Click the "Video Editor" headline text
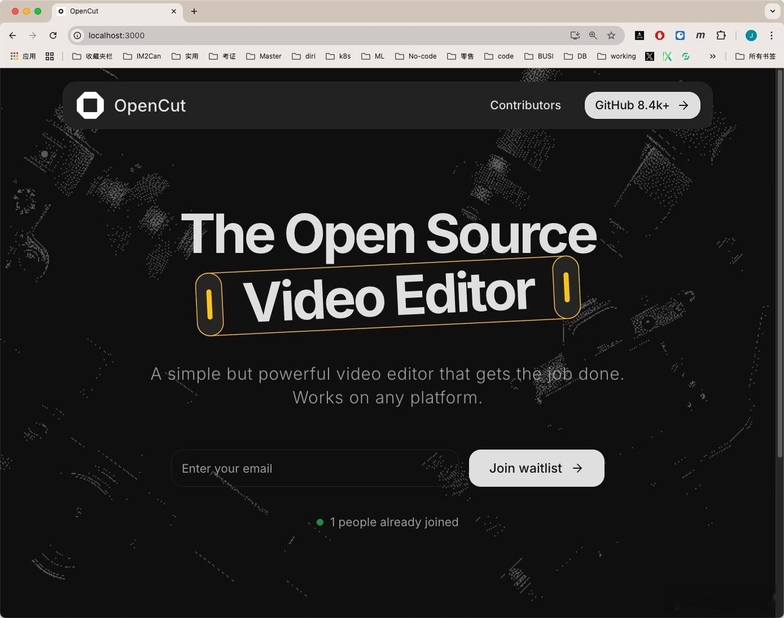 (x=389, y=296)
